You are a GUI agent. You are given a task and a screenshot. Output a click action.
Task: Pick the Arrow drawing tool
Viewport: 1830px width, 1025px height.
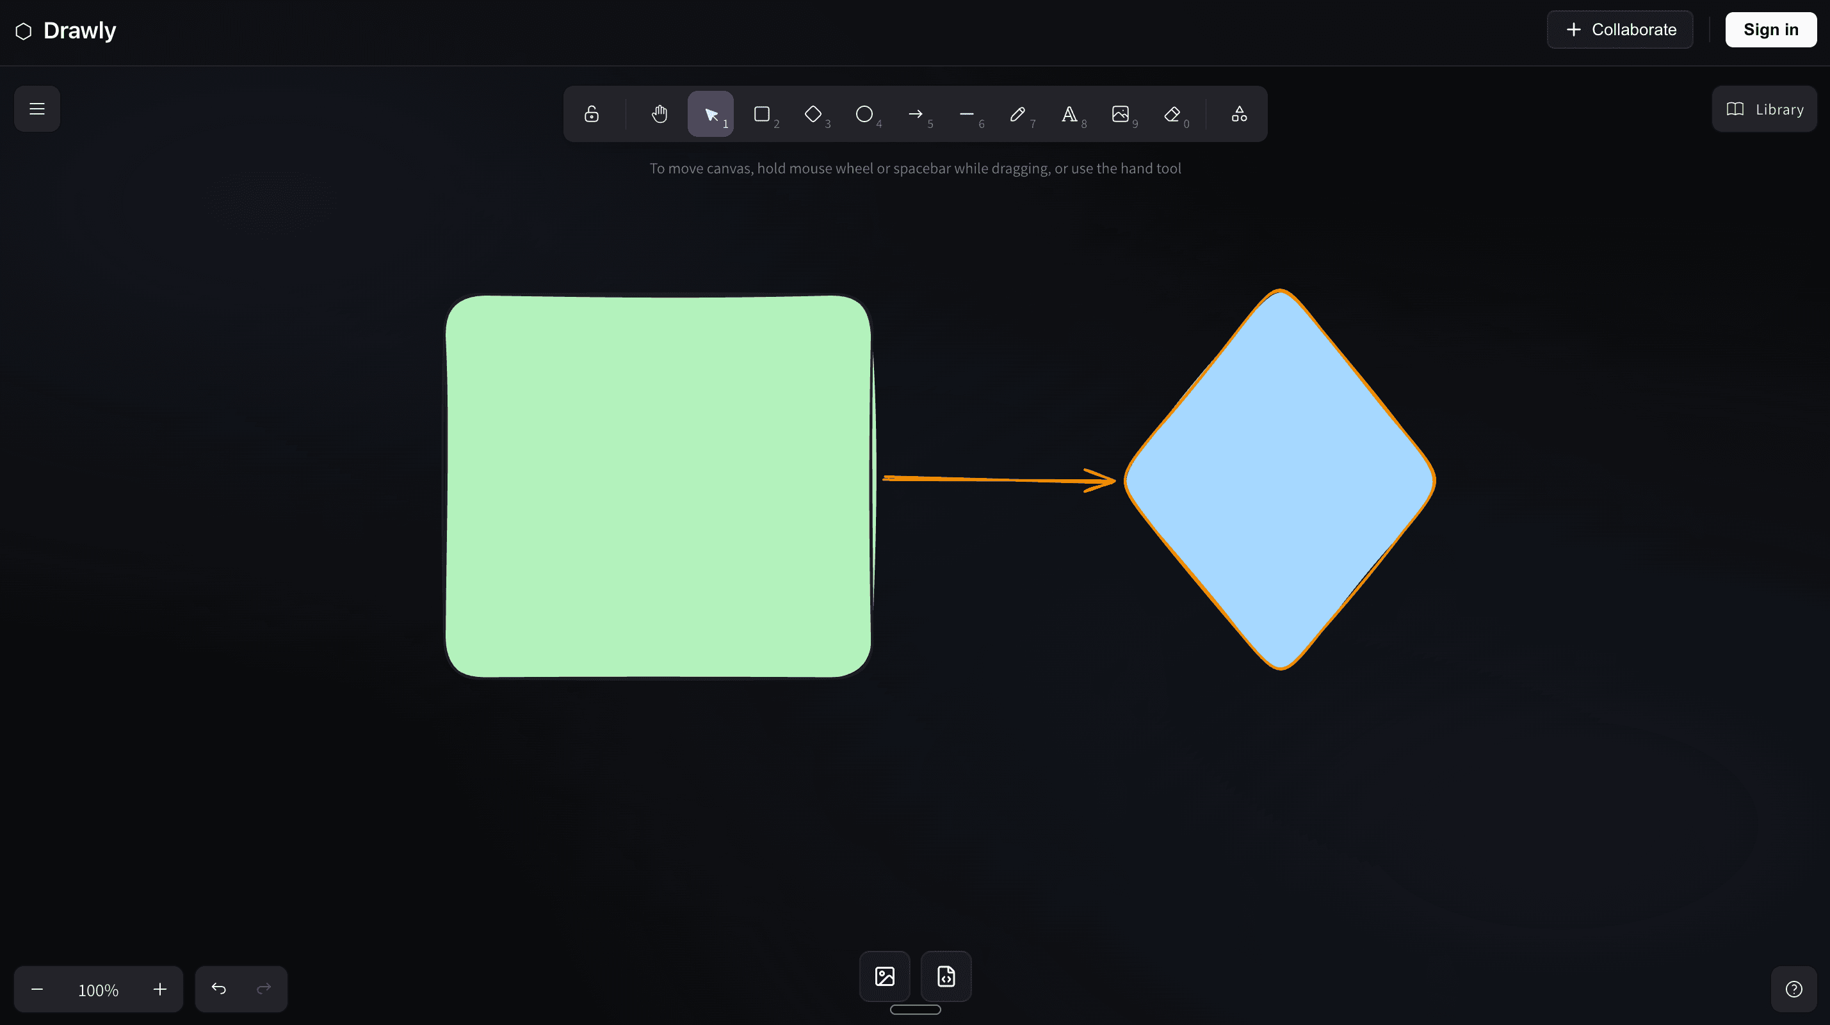point(915,114)
